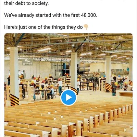Click "Here's just one of the things they do"
This screenshot has height=137, width=137.
pos(43,27)
